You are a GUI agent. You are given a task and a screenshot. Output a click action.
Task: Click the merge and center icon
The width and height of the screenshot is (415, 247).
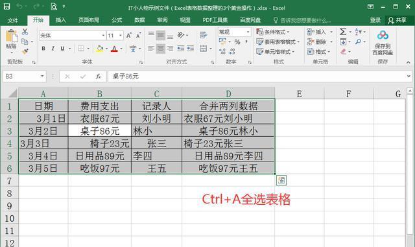pos(203,49)
